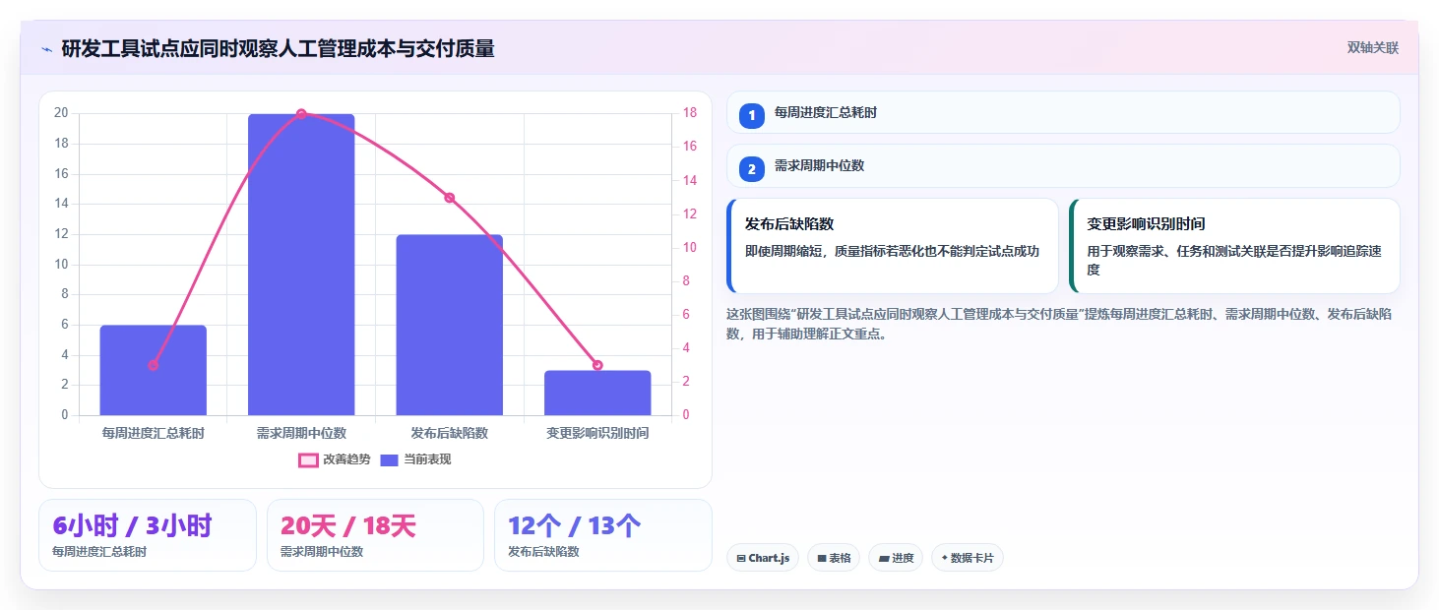Screen dimensions: 1439x610
Task: Click the lightning icon beside the title
Action: point(46,48)
